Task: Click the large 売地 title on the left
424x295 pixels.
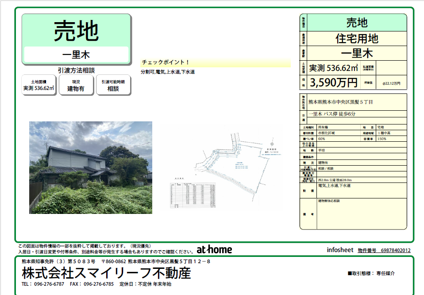Action: point(76,31)
